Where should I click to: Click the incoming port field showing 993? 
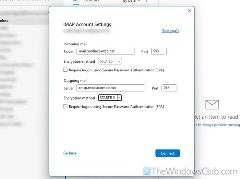[159, 51]
